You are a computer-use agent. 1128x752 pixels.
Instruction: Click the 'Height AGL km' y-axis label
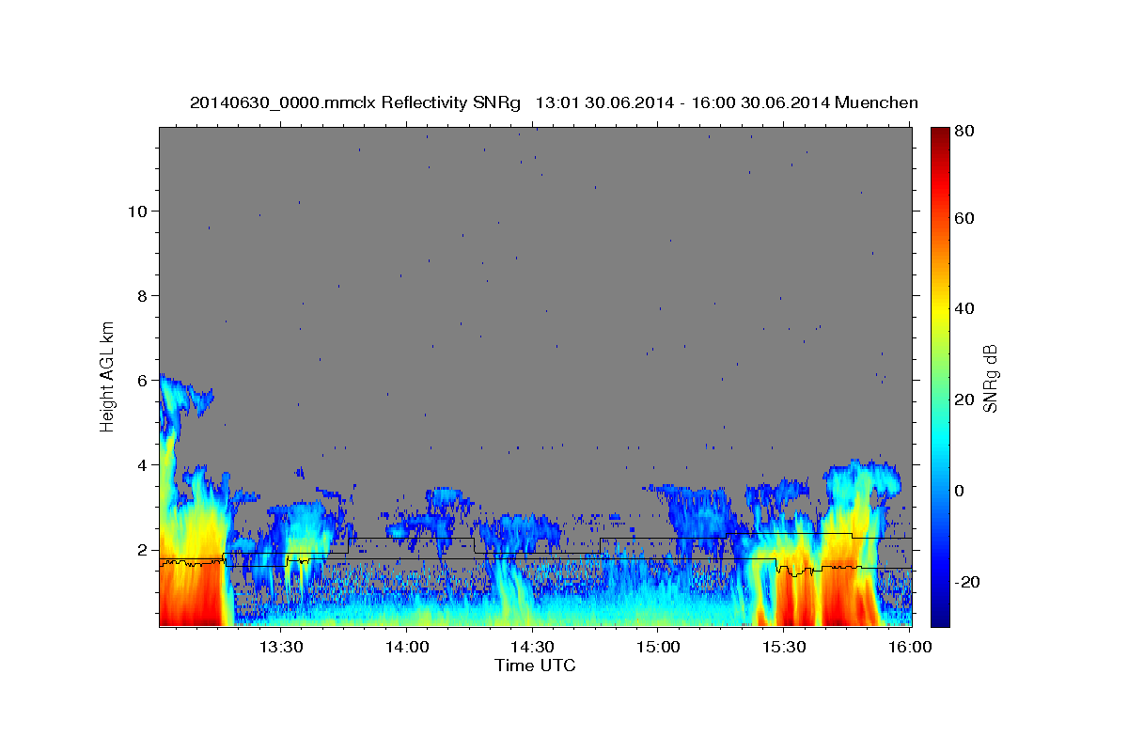point(108,377)
